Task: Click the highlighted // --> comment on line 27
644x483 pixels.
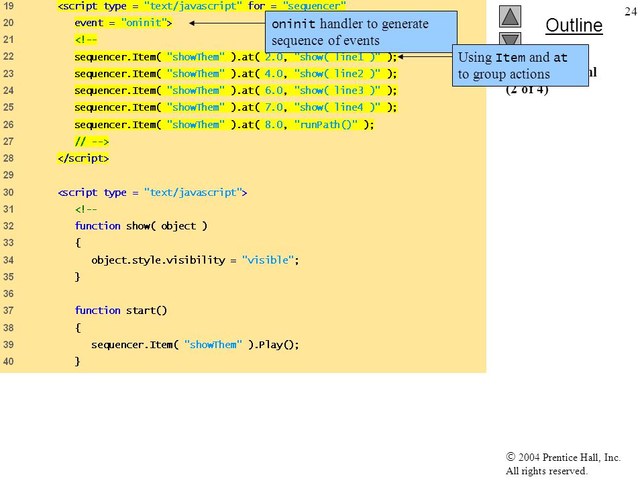Action: (92, 142)
